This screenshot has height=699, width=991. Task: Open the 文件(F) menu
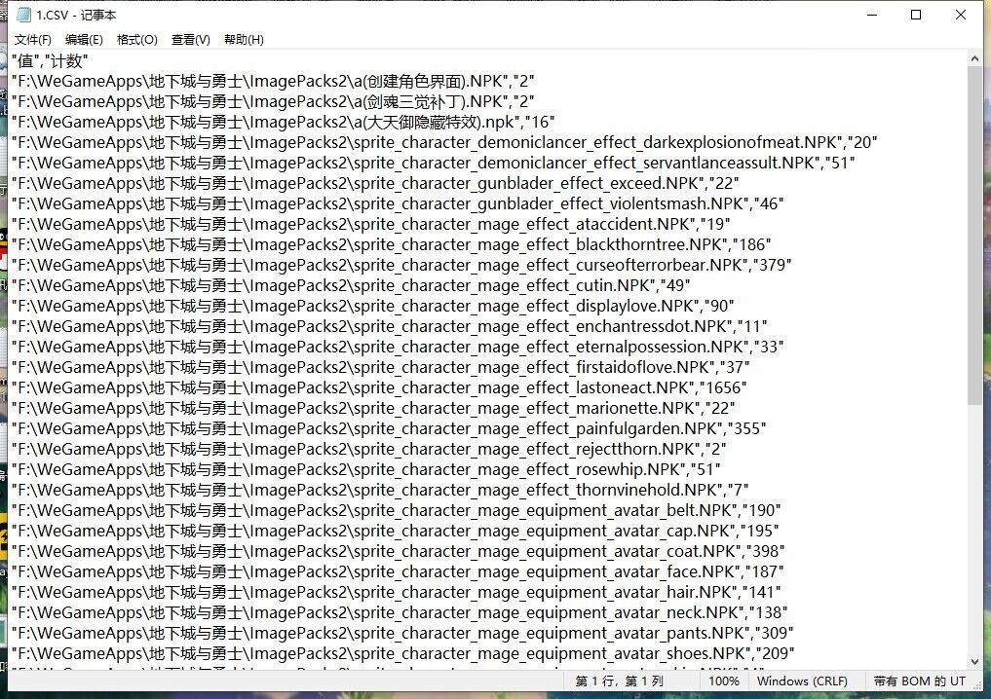(x=33, y=40)
